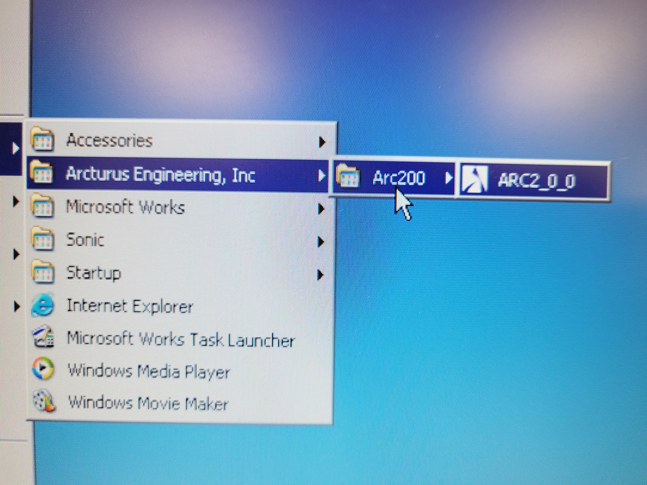Viewport: 647px width, 485px height.
Task: Open the Arc200 submenu entry
Action: pos(399,178)
